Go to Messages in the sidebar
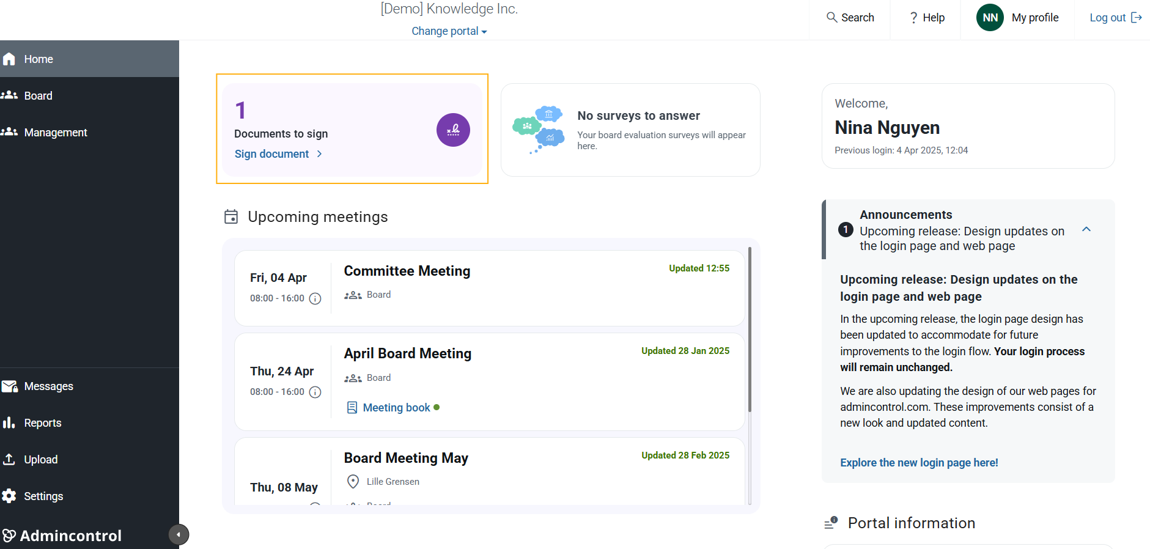Screen dimensions: 1150x549 tap(89, 386)
